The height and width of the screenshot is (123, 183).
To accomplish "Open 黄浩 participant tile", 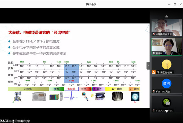I will 166,84.
